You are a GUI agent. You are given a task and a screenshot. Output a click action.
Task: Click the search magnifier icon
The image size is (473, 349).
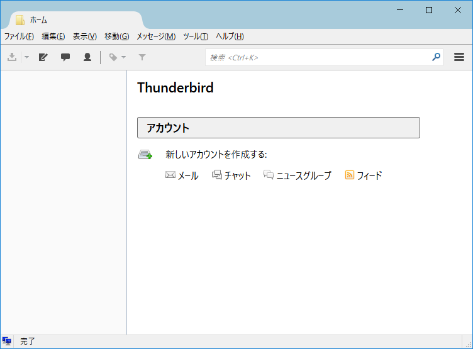(x=436, y=57)
